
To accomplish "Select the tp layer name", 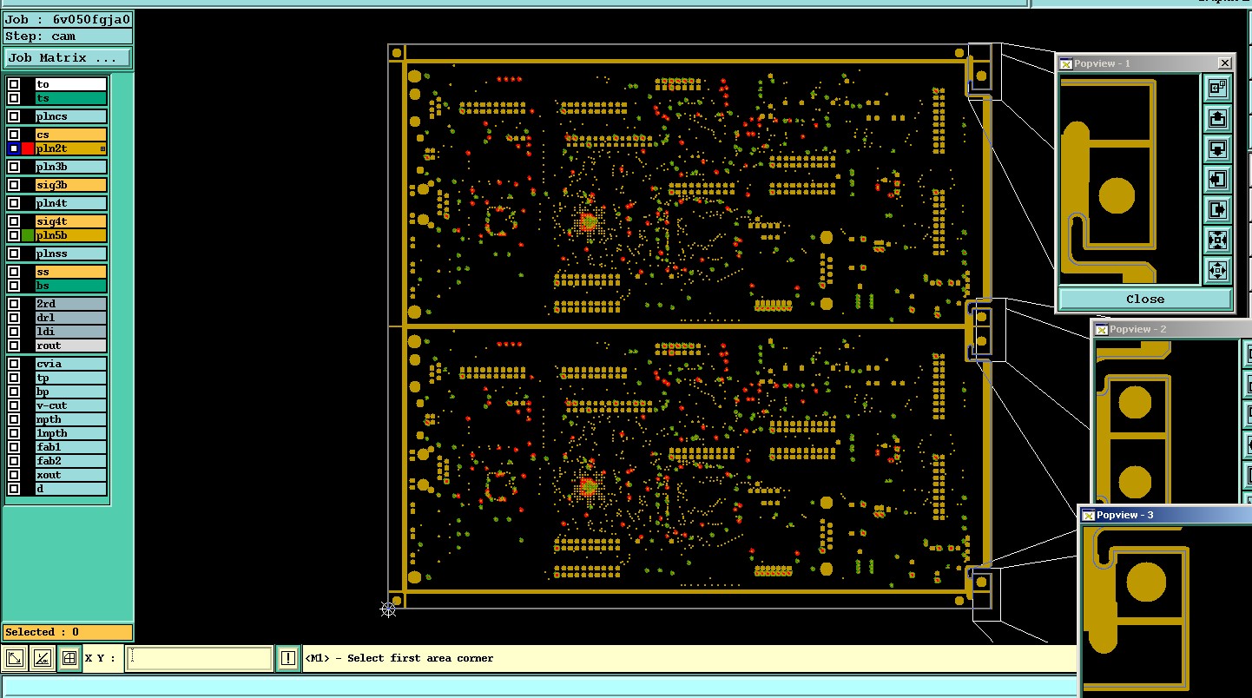I will [x=71, y=378].
